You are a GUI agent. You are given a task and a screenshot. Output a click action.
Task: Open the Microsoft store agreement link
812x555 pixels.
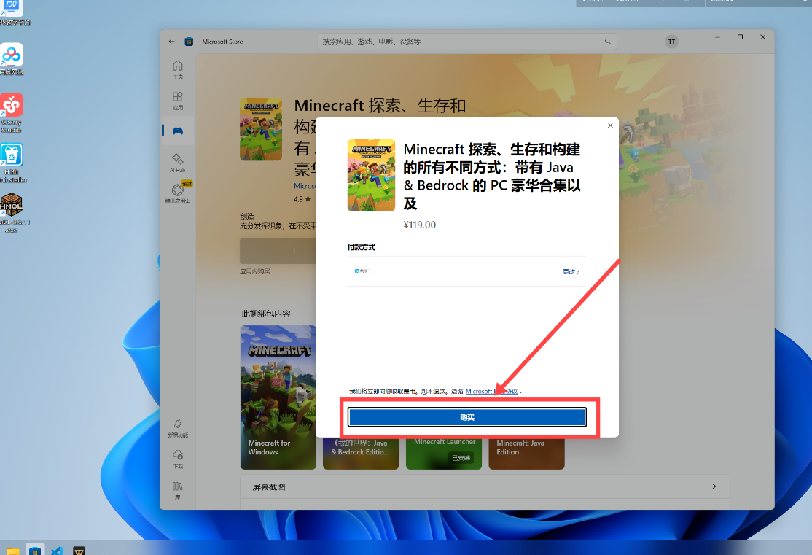pyautogui.click(x=491, y=391)
